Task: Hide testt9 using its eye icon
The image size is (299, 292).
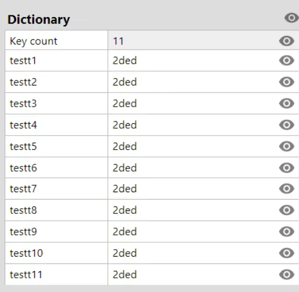Action: (x=286, y=232)
